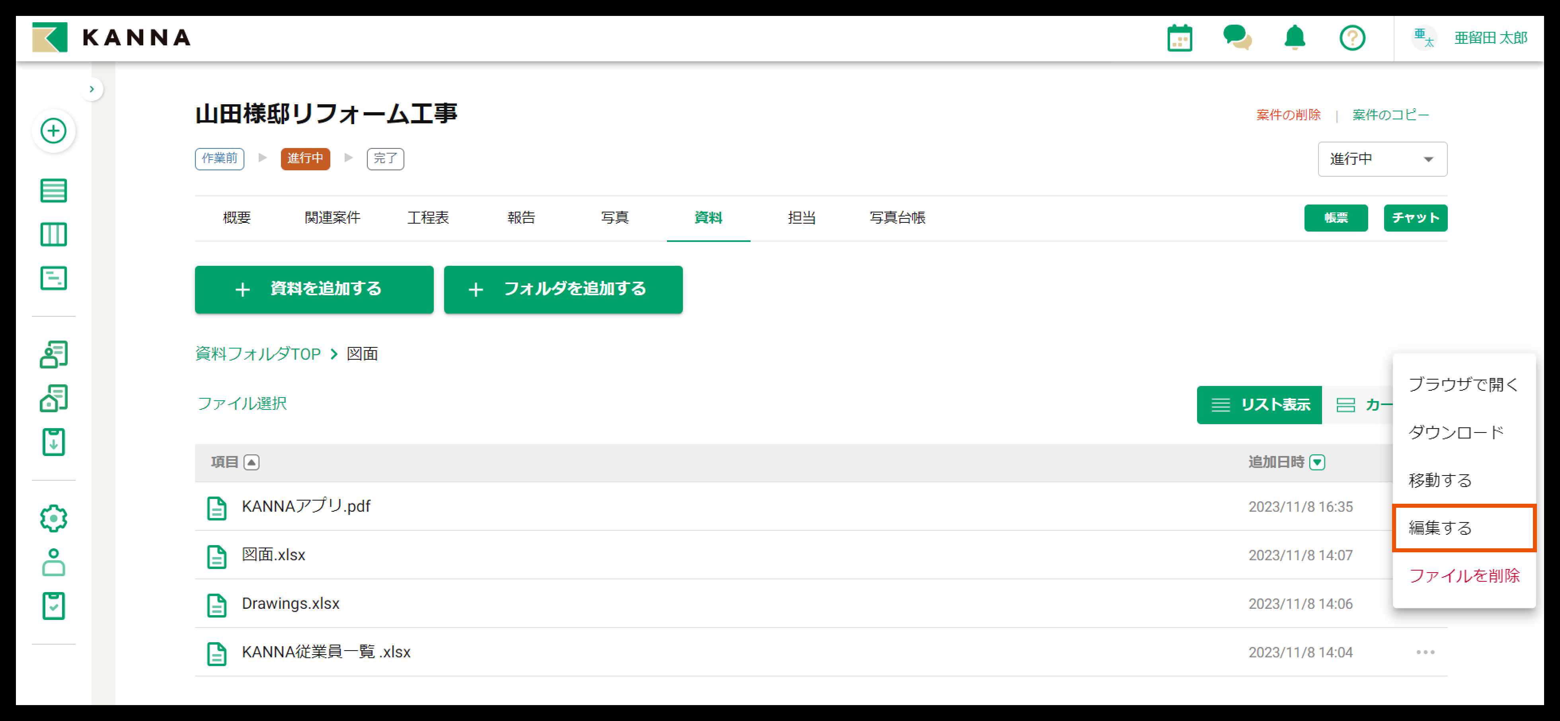Viewport: 1560px width, 721px height.
Task: Open the help question mark icon
Action: click(x=1352, y=38)
